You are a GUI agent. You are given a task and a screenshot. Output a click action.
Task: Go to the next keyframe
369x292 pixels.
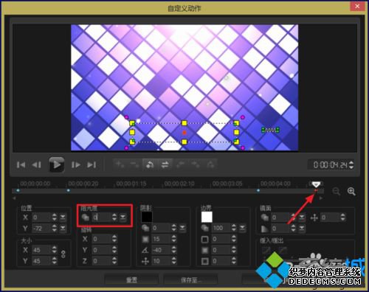(196, 164)
